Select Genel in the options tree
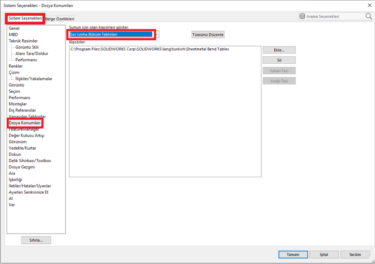The image size is (375, 264). point(14,28)
